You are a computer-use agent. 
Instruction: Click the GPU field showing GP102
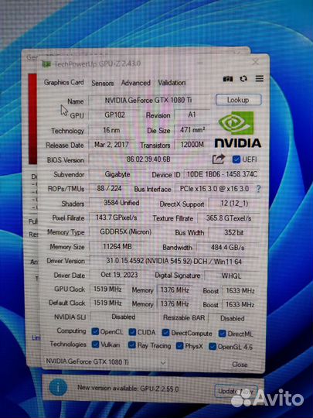pos(114,115)
